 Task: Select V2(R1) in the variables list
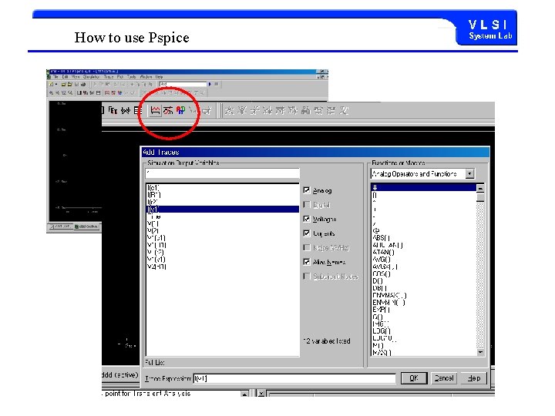coord(156,267)
